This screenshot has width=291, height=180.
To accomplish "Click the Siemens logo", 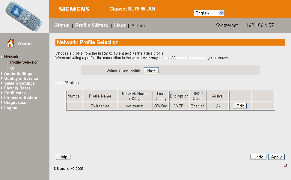I will click(74, 9).
